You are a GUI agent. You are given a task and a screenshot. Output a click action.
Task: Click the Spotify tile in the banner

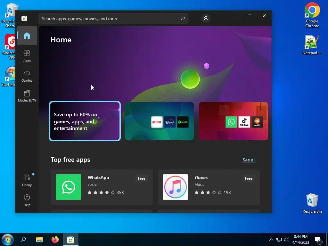(183, 122)
